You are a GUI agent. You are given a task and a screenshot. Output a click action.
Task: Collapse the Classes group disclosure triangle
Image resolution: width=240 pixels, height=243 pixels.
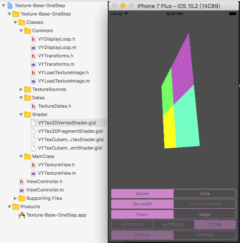[x=15, y=23]
